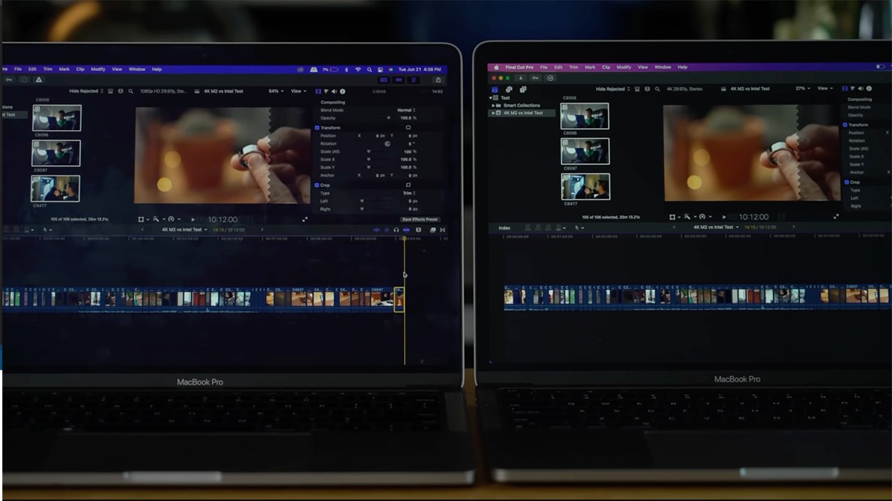This screenshot has height=501, width=892.
Task: Toggle the Transform checkbox on right MacBook inspector
Action: [x=846, y=125]
